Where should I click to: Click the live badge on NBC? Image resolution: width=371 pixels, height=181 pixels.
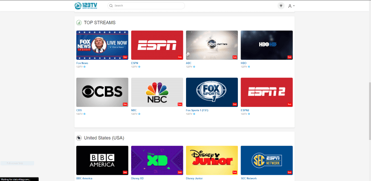point(180,104)
